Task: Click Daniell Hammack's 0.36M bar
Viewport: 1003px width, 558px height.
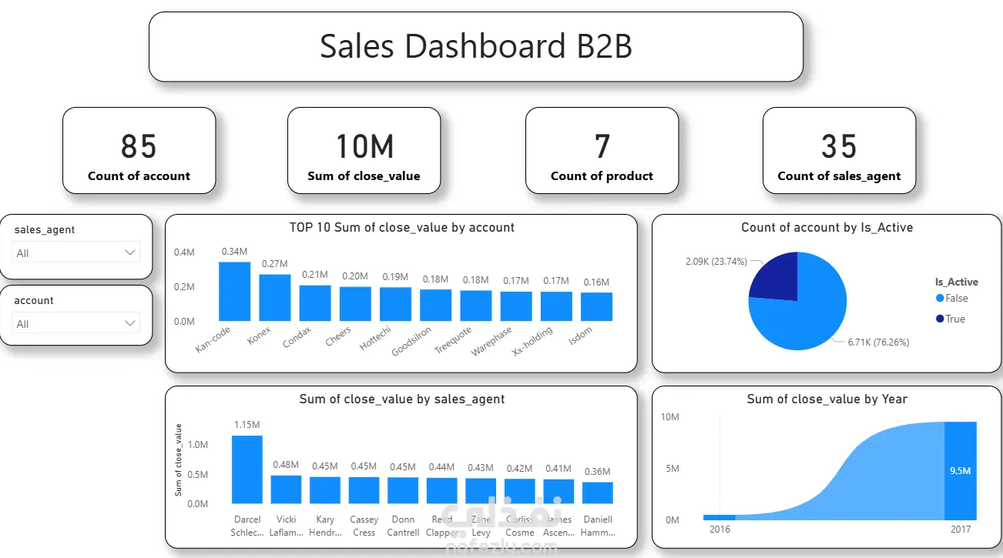Action: (x=598, y=493)
